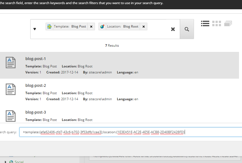Open blog-post-1 result title

[35, 59]
